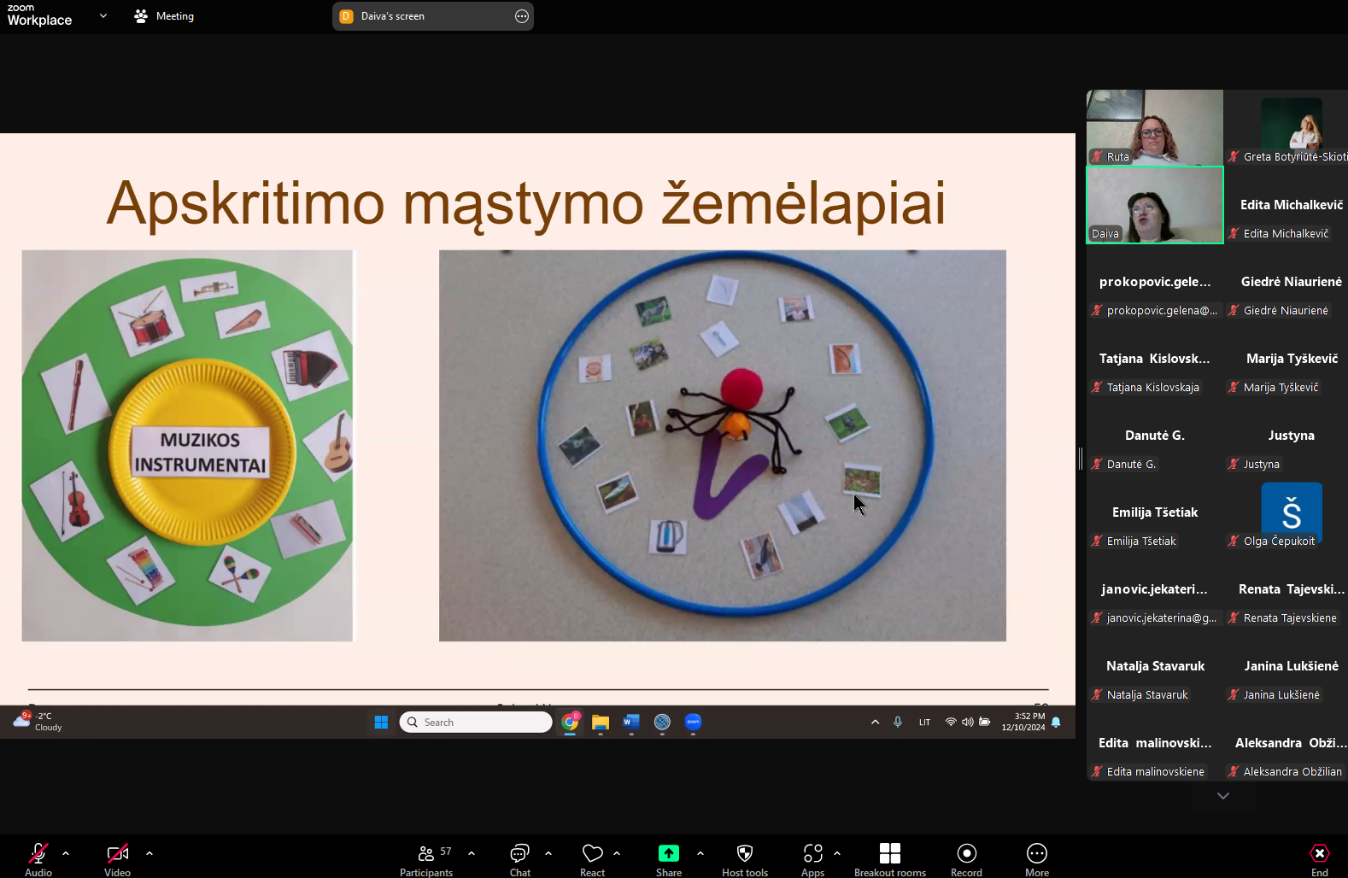This screenshot has width=1348, height=878.
Task: Click the Daiva's screen share label
Action: (x=392, y=16)
